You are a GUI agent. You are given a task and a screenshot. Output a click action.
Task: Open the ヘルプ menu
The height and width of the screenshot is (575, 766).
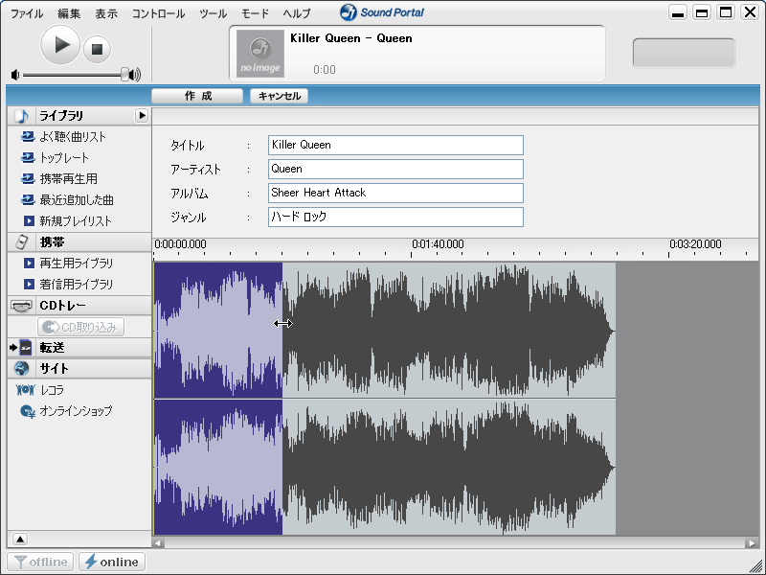pyautogui.click(x=297, y=13)
